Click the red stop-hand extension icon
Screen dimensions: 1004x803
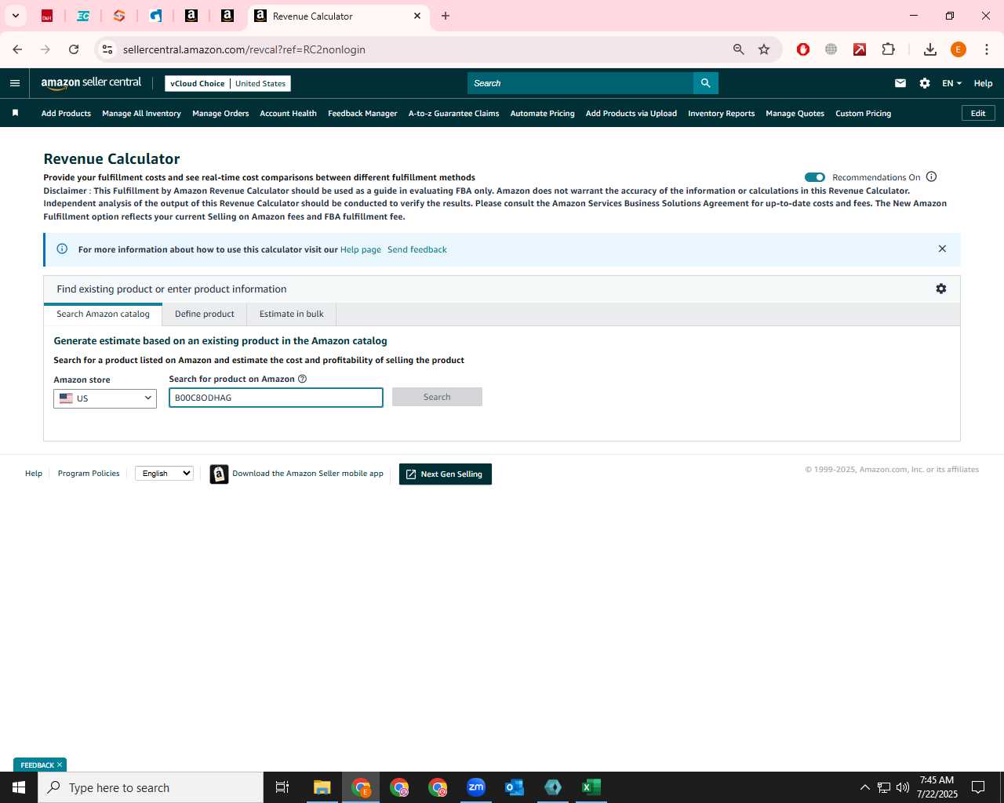[803, 49]
